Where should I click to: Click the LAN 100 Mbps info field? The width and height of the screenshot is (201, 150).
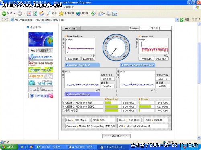click(x=77, y=120)
